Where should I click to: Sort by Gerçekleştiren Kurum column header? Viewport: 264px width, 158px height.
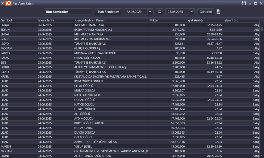[111, 20]
